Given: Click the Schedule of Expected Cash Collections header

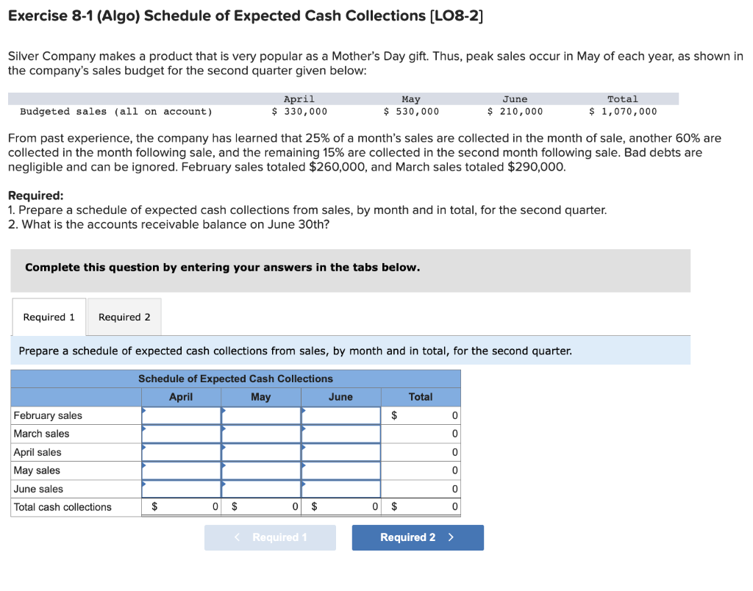Looking at the screenshot, I should click(235, 379).
